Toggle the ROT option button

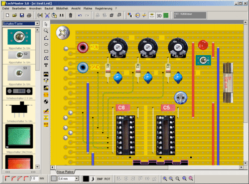point(107,179)
